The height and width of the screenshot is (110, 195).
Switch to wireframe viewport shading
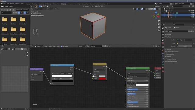click(149, 9)
